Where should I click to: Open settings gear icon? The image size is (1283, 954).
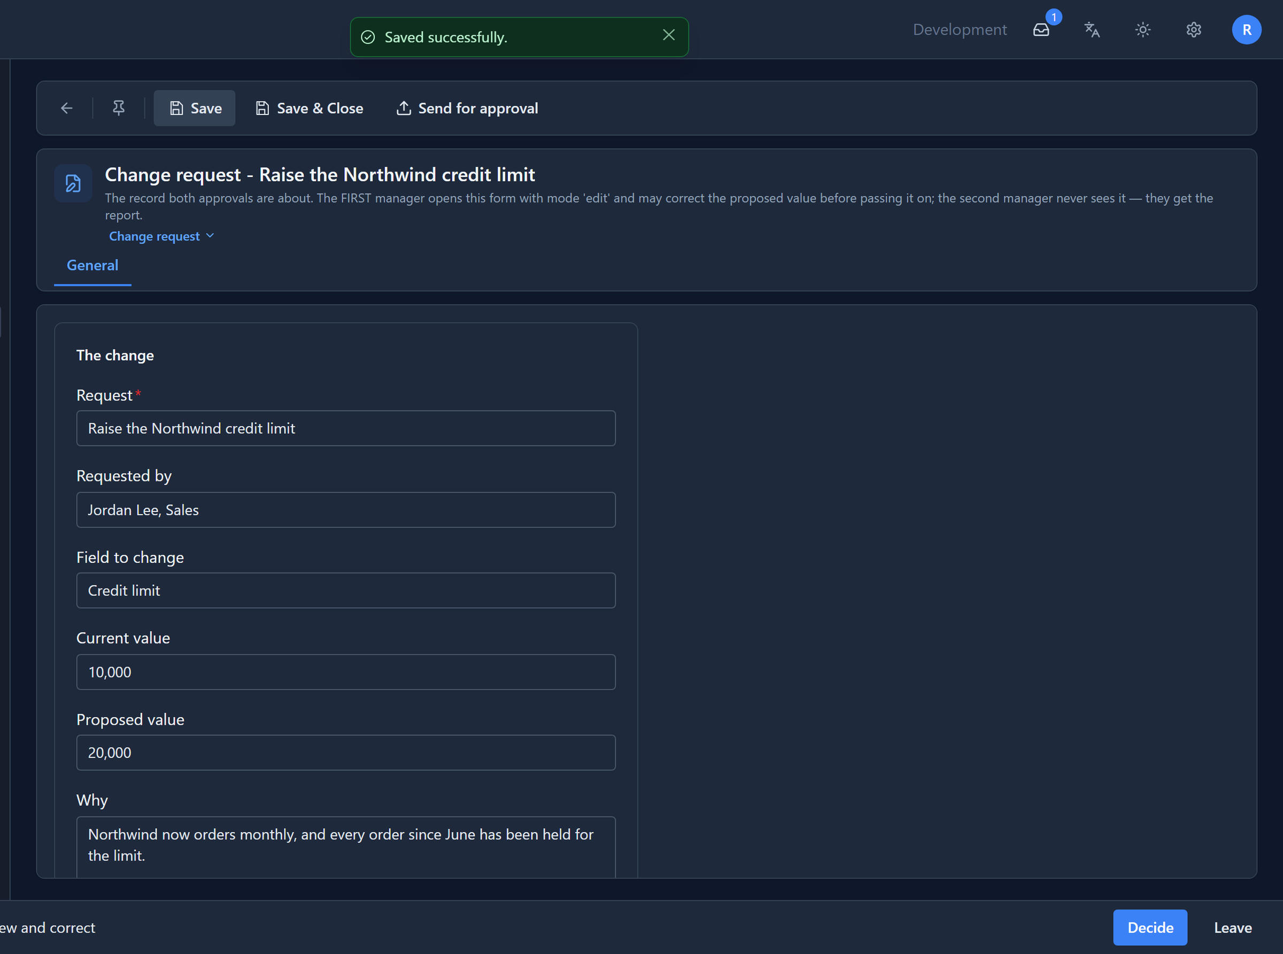click(x=1194, y=29)
